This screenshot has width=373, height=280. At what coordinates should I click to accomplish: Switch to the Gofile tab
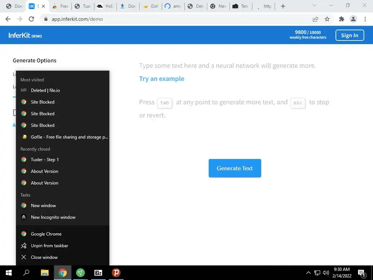pos(151,7)
